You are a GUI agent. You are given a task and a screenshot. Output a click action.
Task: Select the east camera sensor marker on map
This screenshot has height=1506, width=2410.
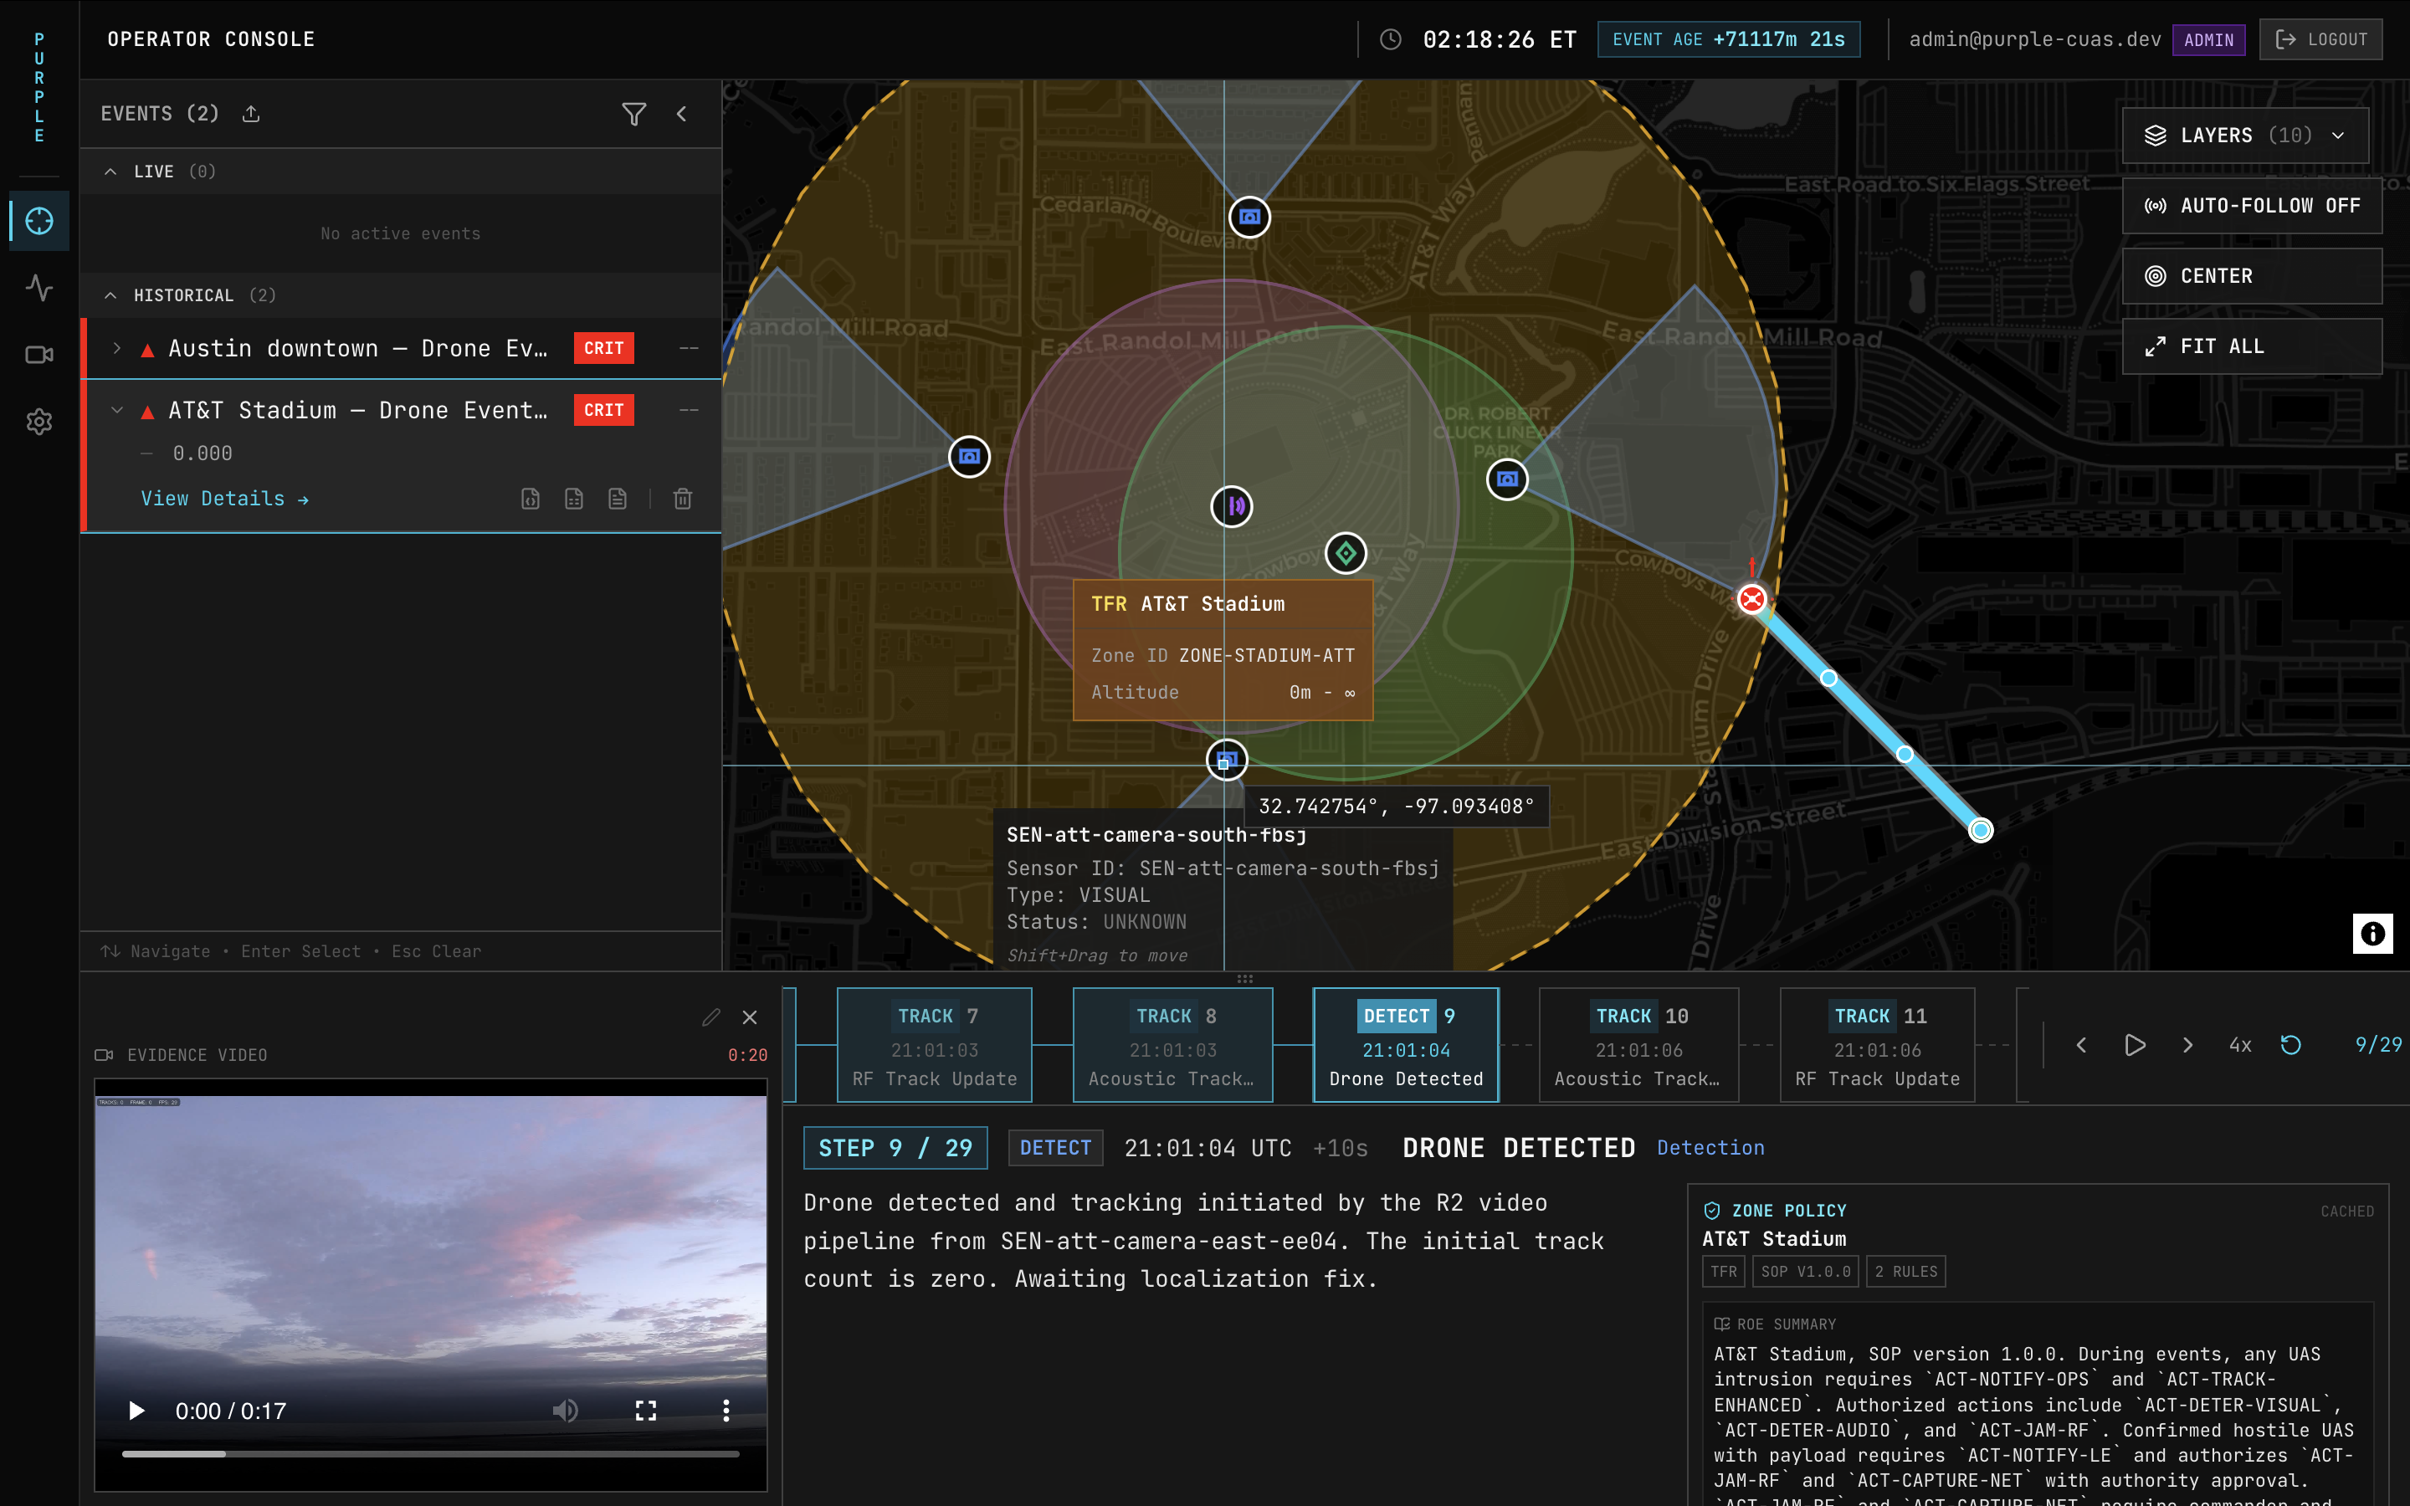point(1508,479)
